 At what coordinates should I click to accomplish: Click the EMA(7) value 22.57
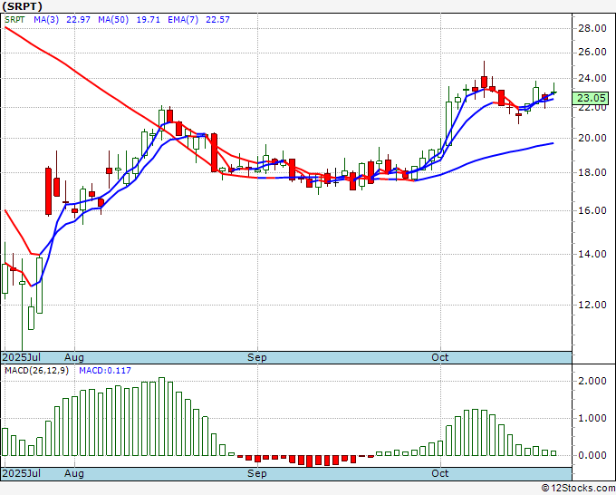click(217, 20)
